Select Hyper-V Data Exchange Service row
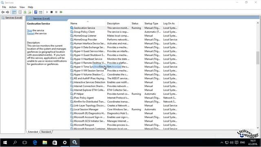The height and width of the screenshot is (147, 261). [124, 47]
